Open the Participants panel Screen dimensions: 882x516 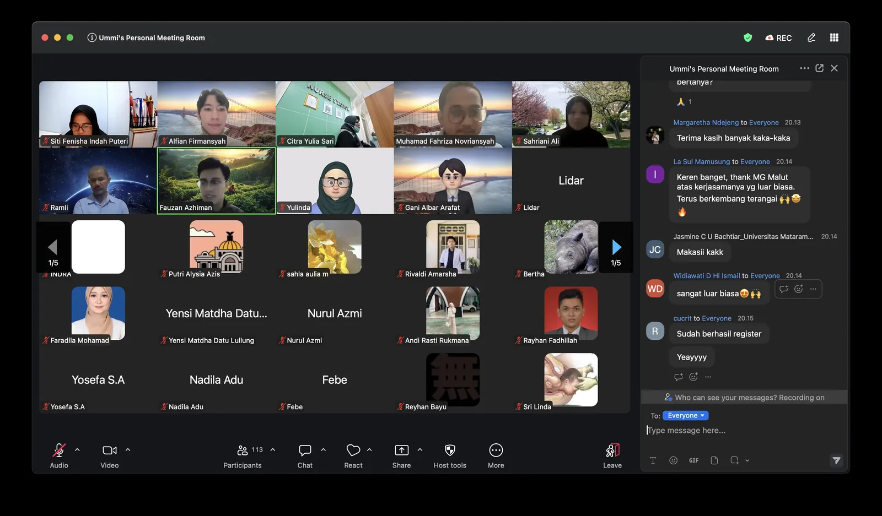[x=243, y=455]
